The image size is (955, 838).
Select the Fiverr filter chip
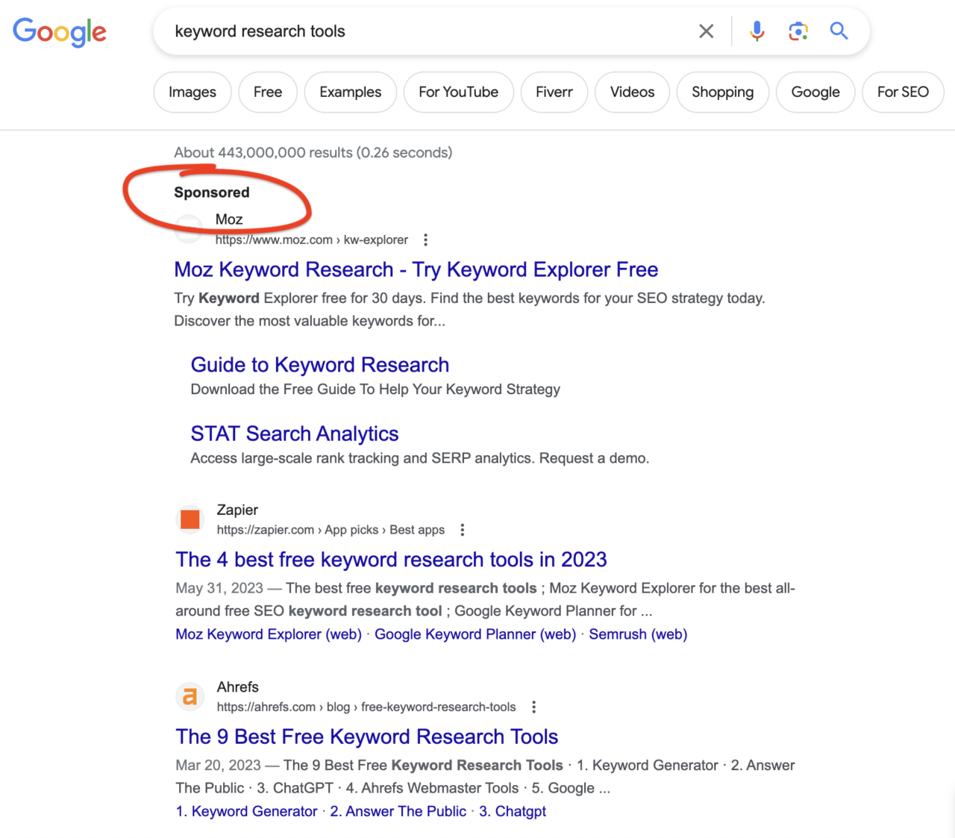pos(554,92)
